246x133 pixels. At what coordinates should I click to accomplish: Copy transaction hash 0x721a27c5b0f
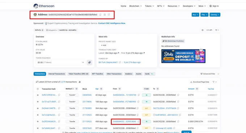click(x=59, y=102)
